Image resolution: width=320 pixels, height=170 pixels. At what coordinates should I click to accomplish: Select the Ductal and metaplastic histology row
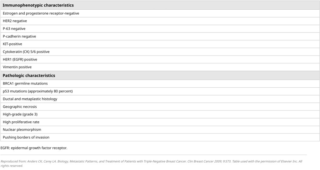point(30,99)
